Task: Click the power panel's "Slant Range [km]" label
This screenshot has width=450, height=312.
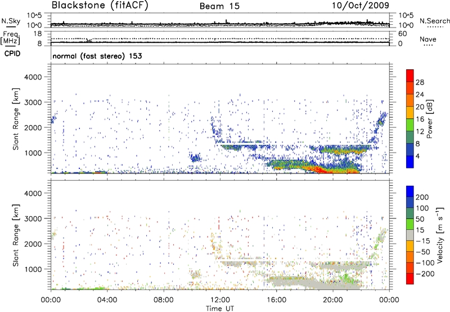Action: point(16,119)
